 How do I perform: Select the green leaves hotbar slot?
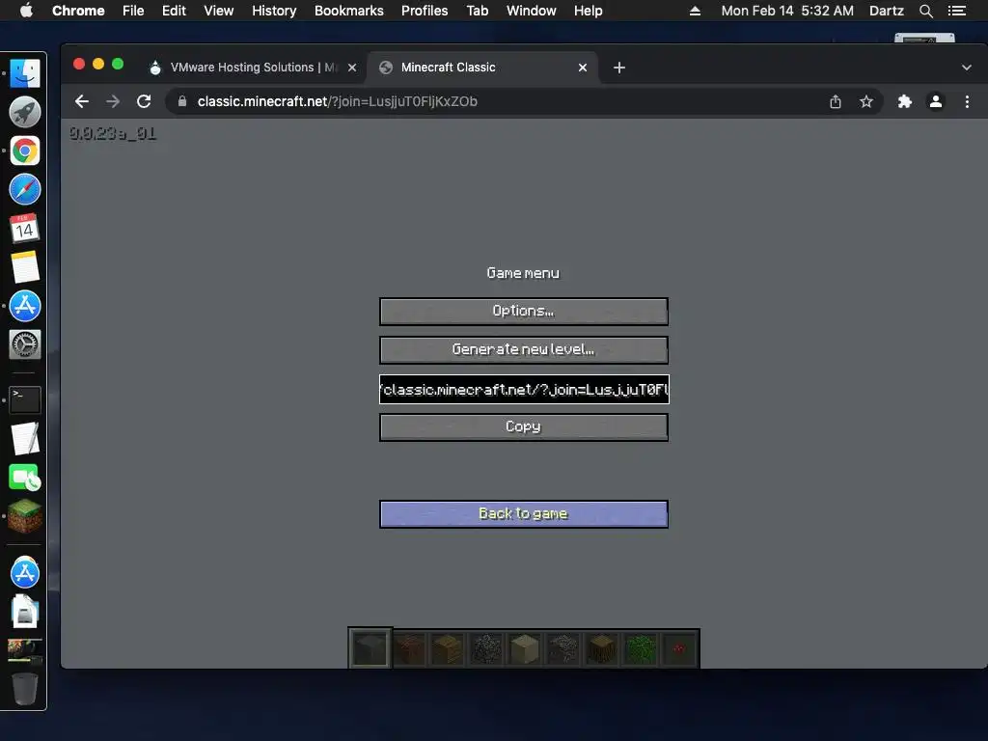click(x=641, y=648)
